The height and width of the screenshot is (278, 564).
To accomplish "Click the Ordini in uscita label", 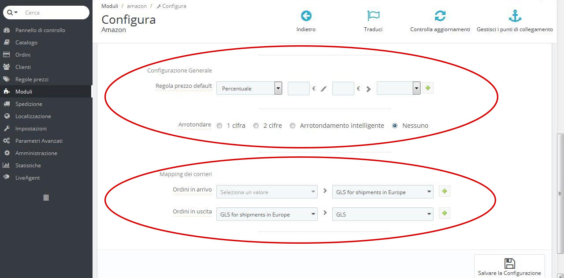I will pos(192,212).
